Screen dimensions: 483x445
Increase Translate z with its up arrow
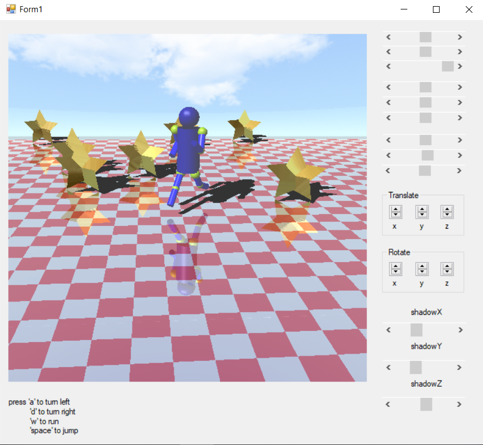pos(447,209)
